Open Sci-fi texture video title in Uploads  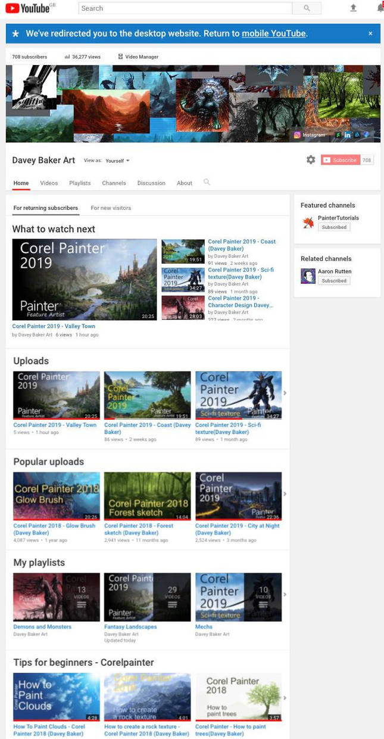point(228,428)
